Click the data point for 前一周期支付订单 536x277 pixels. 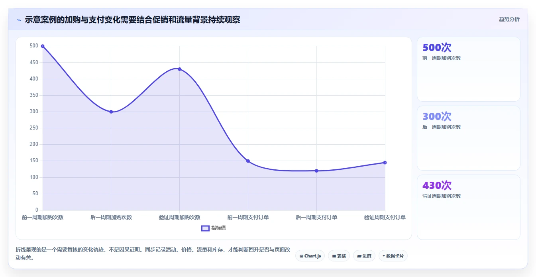[x=248, y=161]
